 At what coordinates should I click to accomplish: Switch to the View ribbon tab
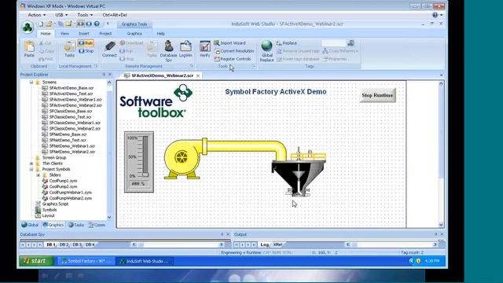[64, 33]
